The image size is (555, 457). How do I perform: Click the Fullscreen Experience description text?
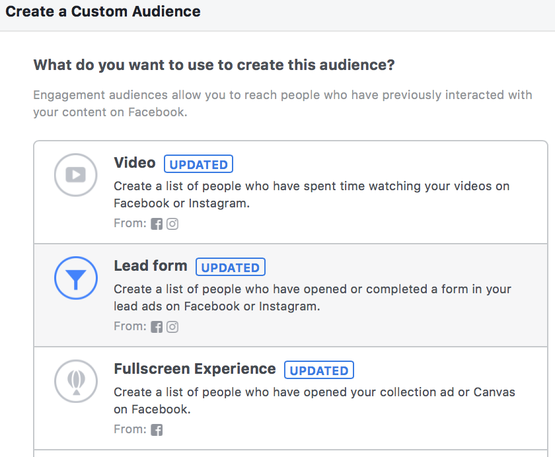click(x=314, y=400)
